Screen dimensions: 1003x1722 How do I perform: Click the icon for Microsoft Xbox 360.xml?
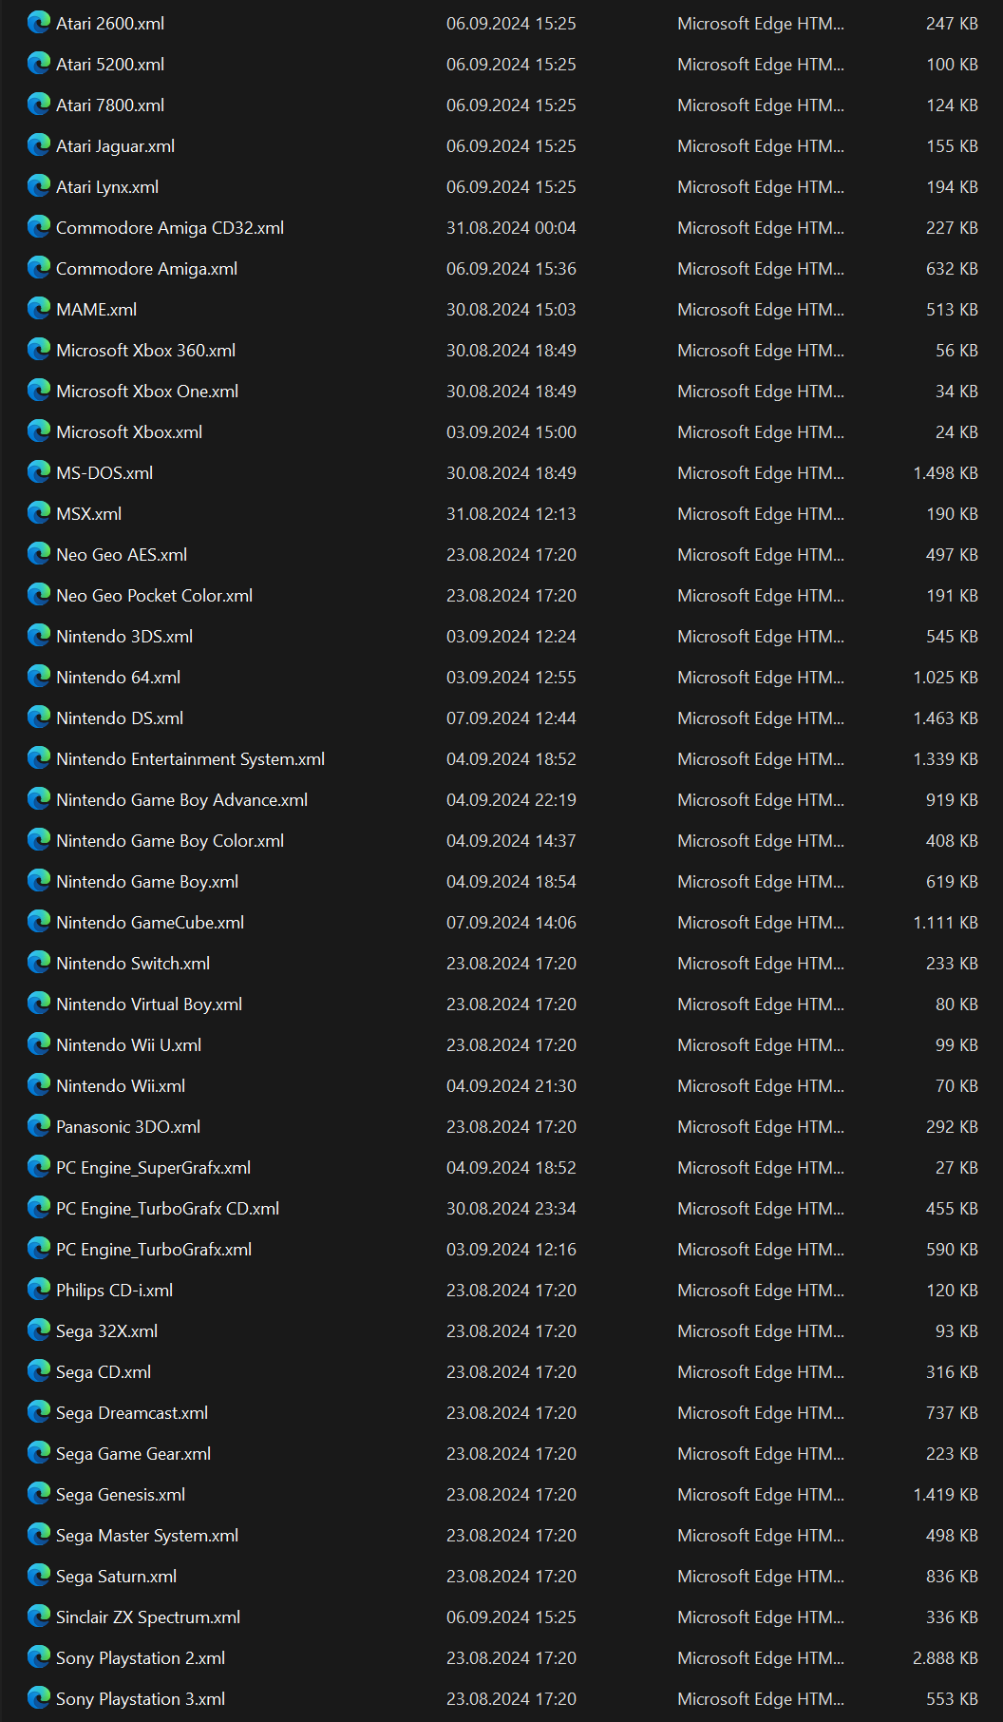[x=39, y=350]
